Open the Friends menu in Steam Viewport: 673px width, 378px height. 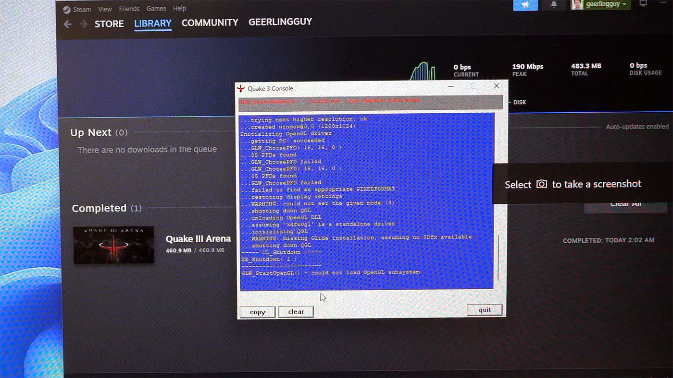point(129,9)
